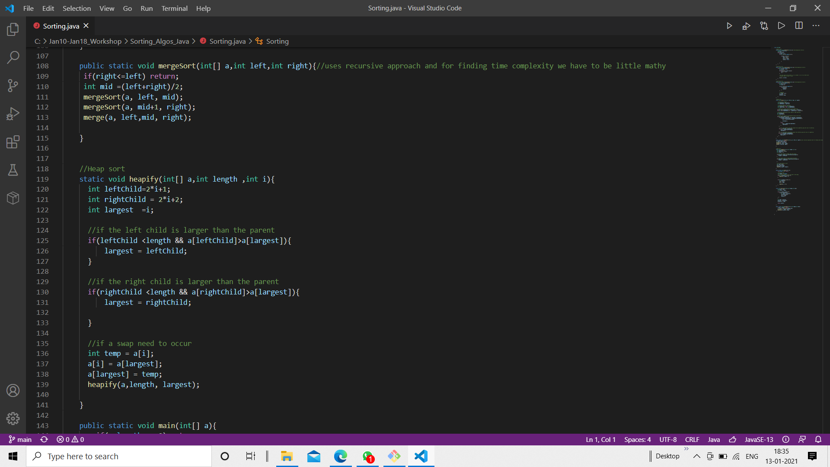
Task: Click Spaces: 4 indentation setting
Action: click(637, 439)
